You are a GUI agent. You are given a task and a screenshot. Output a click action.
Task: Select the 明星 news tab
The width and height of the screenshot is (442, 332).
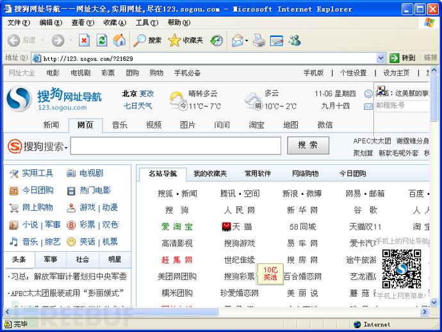115,259
